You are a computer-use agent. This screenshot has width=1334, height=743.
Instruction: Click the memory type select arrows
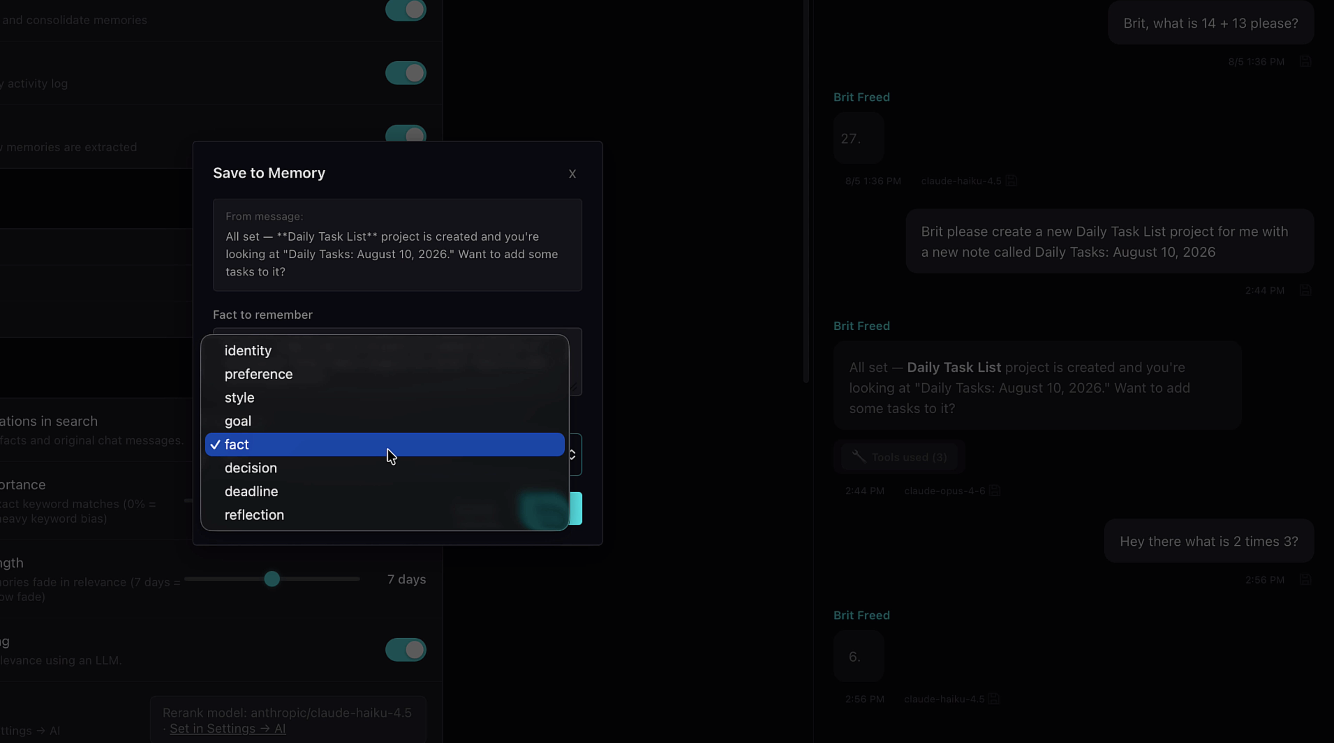point(573,454)
